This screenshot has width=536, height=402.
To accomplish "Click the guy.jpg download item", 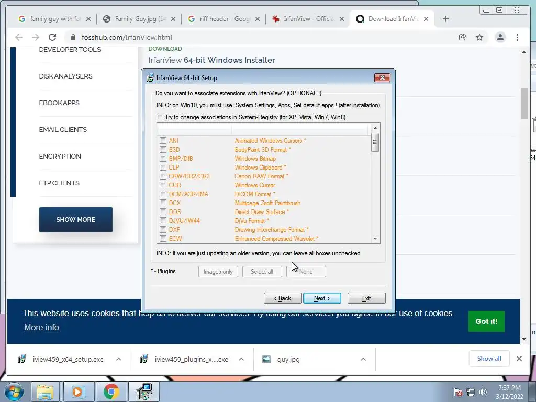I will 288,359.
